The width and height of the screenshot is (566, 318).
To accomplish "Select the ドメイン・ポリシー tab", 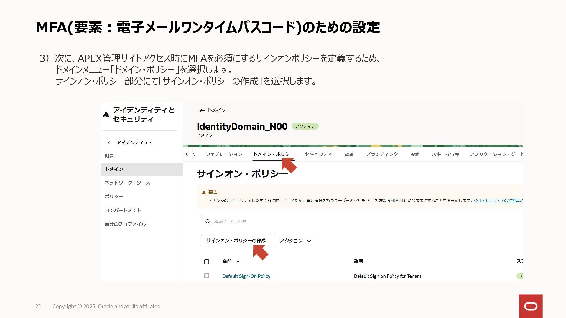I will click(x=274, y=154).
